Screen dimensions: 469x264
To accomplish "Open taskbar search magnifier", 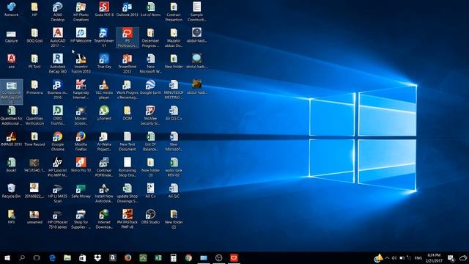I will coord(22,257).
